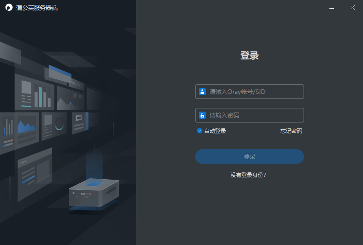Open the 没有登录身份? link
This screenshot has height=245, width=363.
248,175
